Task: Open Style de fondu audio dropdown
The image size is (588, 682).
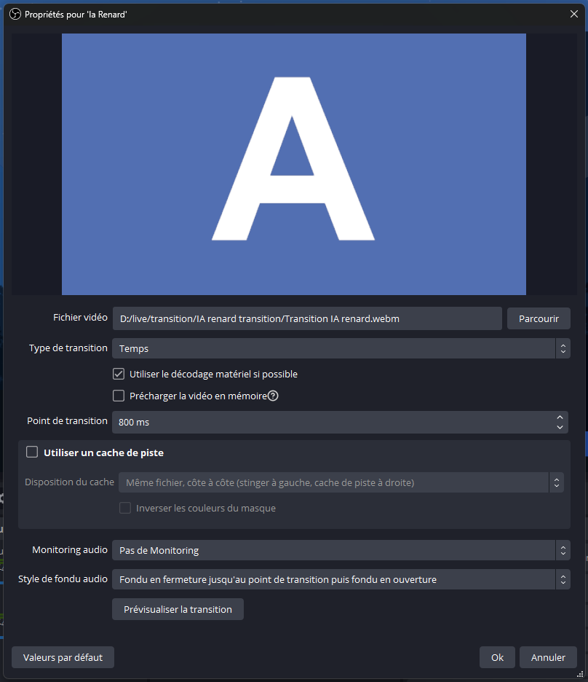Action: point(340,579)
